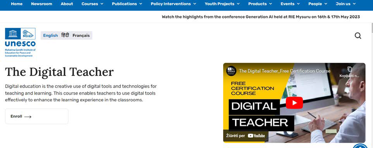Viewport: 373px width, 148px height.
Task: Switch language to Hindi
Action: (x=65, y=35)
